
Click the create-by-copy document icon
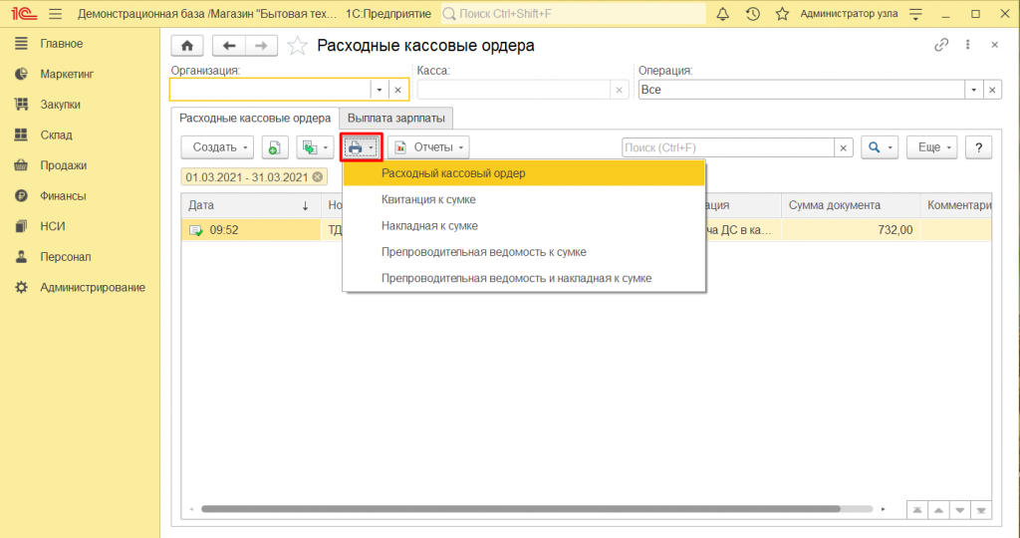pos(275,147)
